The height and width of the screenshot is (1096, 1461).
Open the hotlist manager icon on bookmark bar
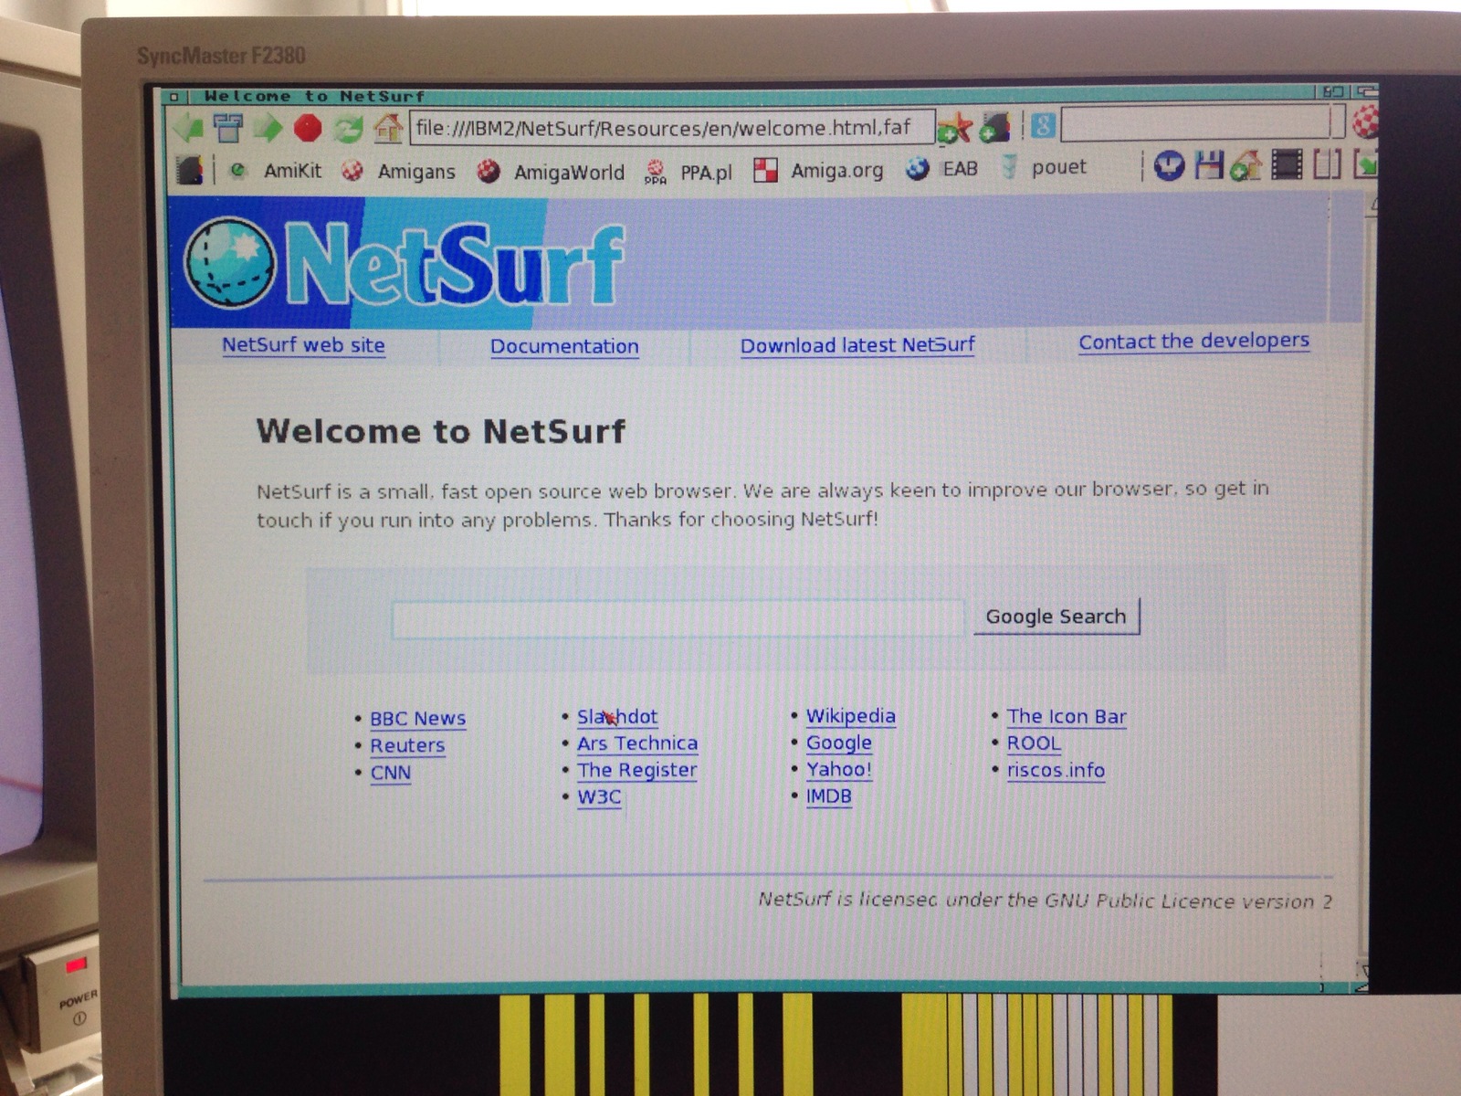click(190, 170)
